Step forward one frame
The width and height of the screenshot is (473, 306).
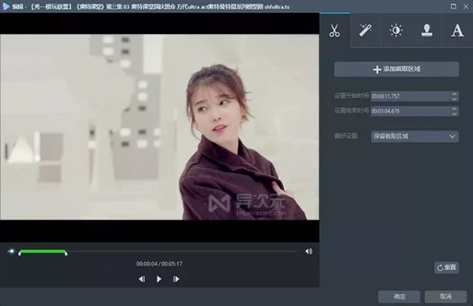(176, 279)
